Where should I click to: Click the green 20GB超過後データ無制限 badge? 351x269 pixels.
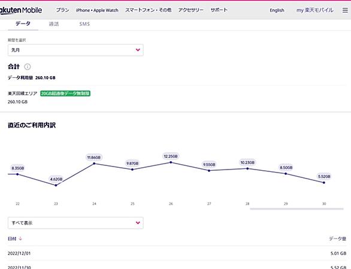tap(65, 93)
